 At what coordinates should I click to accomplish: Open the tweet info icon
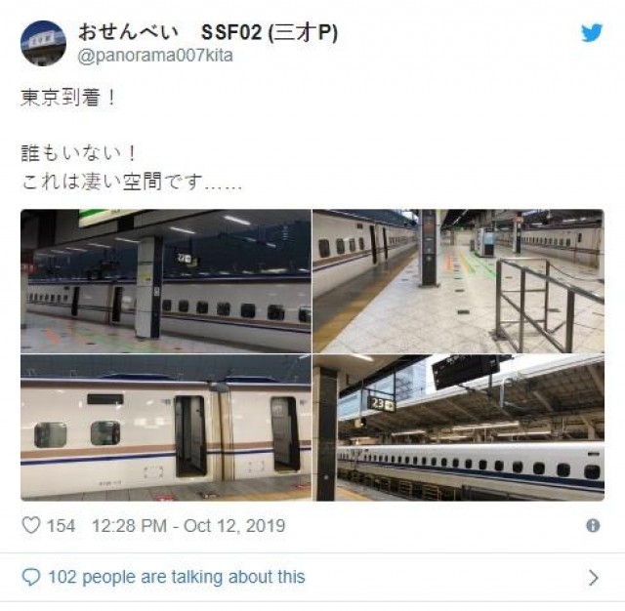(593, 525)
